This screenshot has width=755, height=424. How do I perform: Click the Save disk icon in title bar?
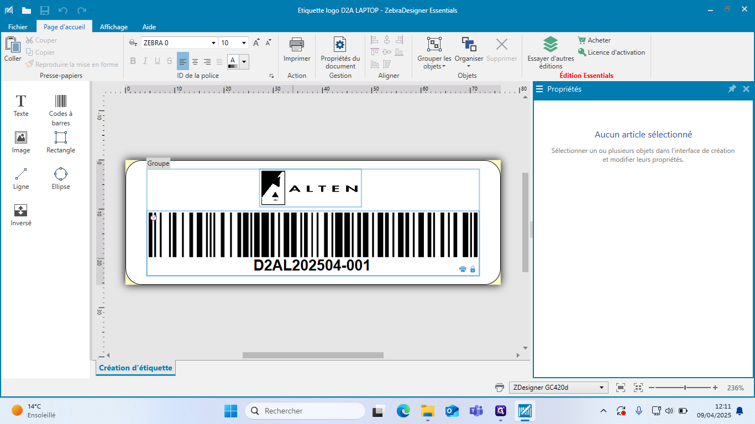45,10
